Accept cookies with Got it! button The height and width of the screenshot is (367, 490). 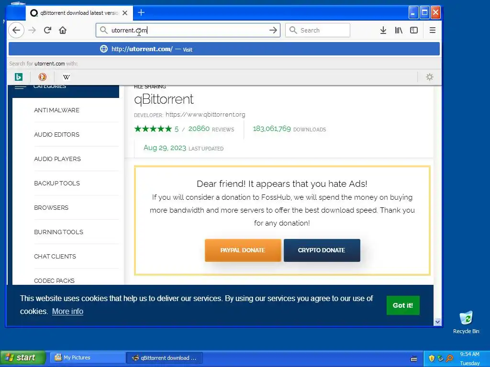[x=403, y=305]
